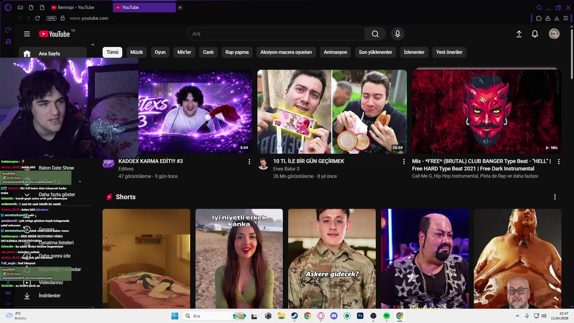Expand Daha fazla göster in sidebar
This screenshot has height=323, width=574.
tap(57, 195)
